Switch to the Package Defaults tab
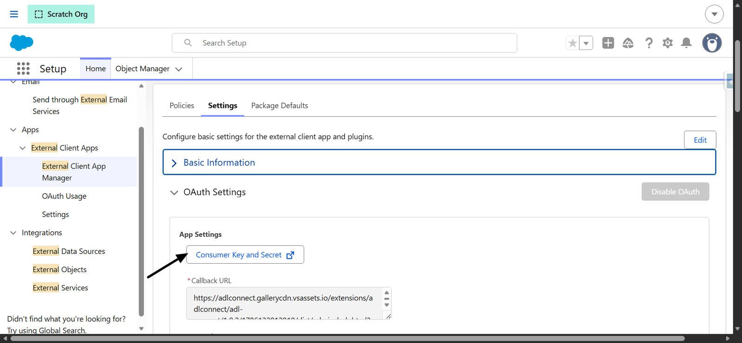Viewport: 742px width, 343px height. [280, 106]
